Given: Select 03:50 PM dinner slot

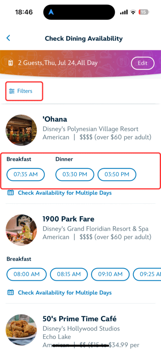Looking at the screenshot, I should (x=117, y=174).
